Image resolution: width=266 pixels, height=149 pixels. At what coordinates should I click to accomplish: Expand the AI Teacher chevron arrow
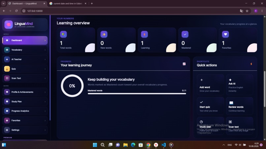click(45, 59)
